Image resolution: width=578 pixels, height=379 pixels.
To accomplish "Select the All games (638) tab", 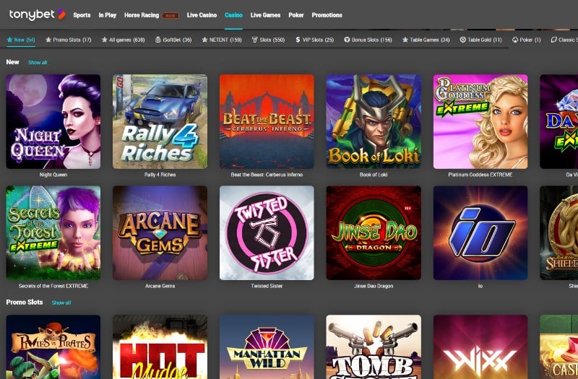I will click(123, 40).
